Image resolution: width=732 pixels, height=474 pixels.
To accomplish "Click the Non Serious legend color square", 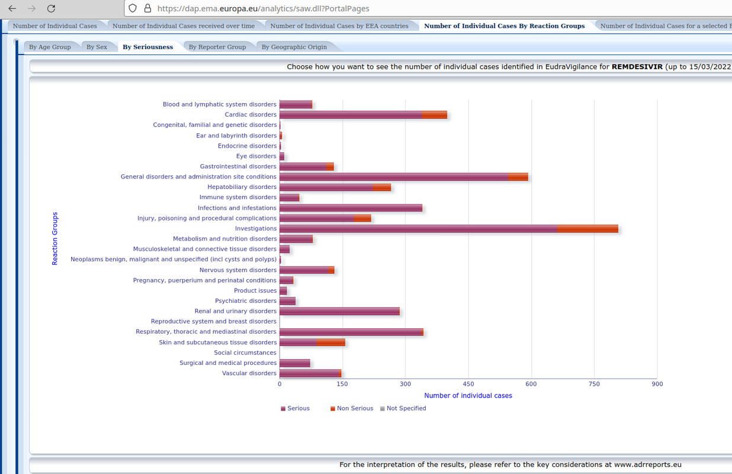I will point(333,409).
